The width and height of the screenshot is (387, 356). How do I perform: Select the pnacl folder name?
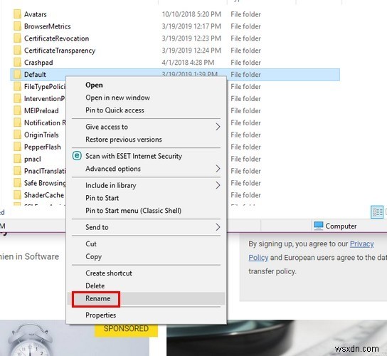click(x=33, y=159)
